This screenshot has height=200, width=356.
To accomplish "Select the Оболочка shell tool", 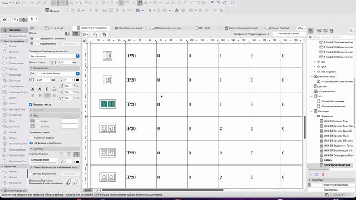I will pyautogui.click(x=14, y=74).
